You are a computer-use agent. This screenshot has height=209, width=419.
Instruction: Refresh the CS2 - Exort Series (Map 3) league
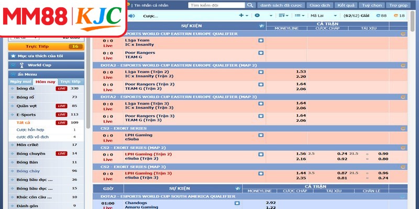(x=403, y=167)
